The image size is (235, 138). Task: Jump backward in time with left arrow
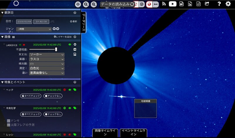coord(54,29)
